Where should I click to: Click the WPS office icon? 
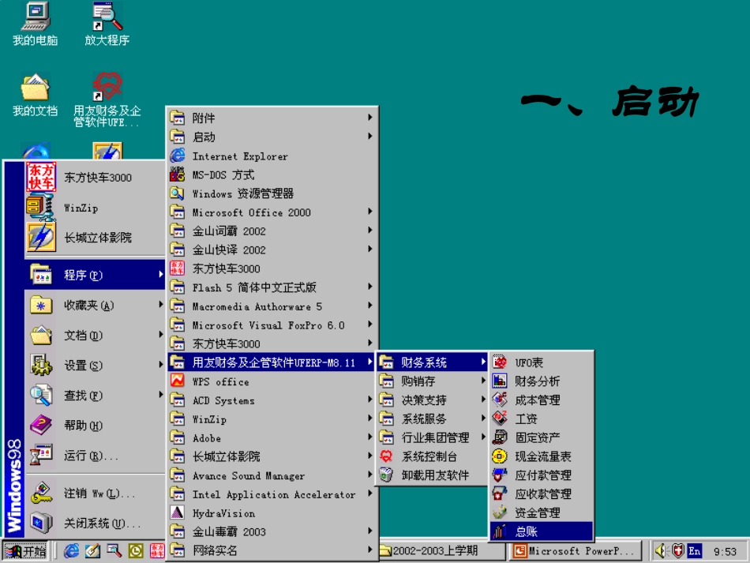[178, 381]
